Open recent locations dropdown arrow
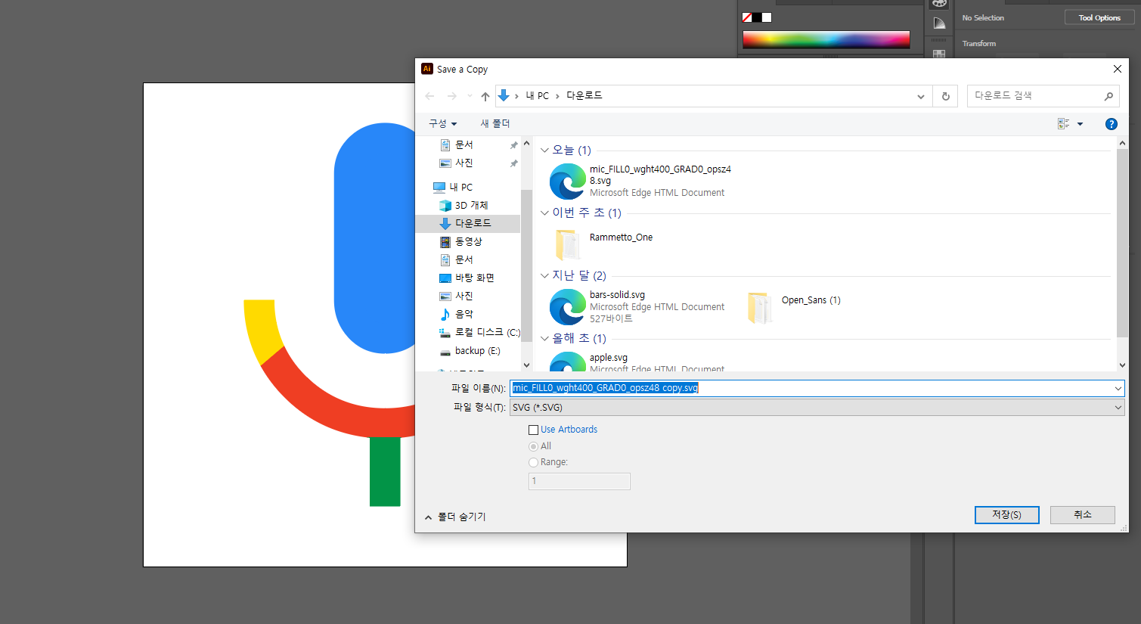 coord(470,96)
